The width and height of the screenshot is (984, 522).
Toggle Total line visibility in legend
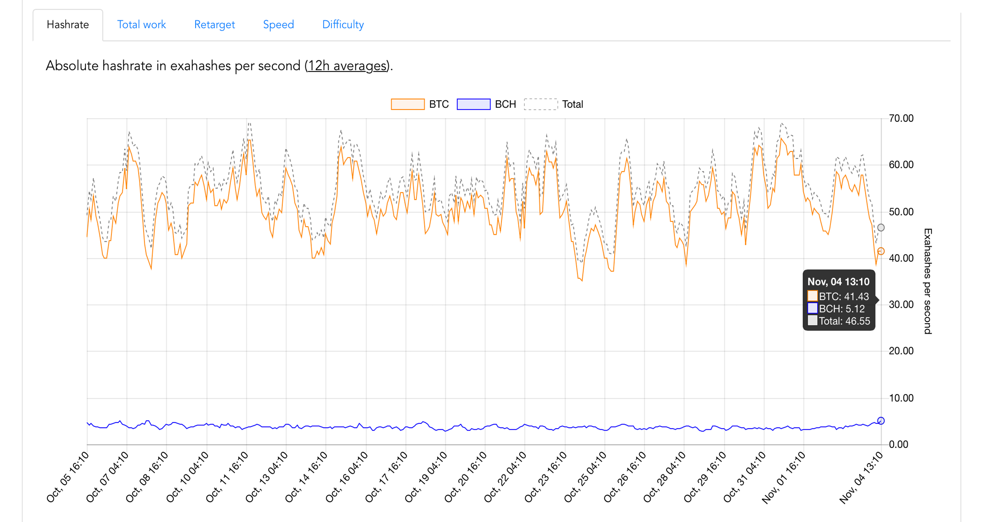click(571, 103)
